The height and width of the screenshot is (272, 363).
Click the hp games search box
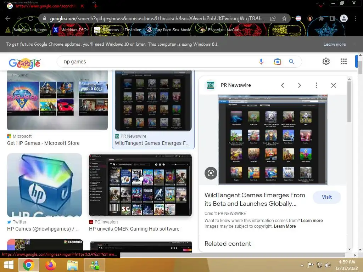pyautogui.click(x=157, y=62)
